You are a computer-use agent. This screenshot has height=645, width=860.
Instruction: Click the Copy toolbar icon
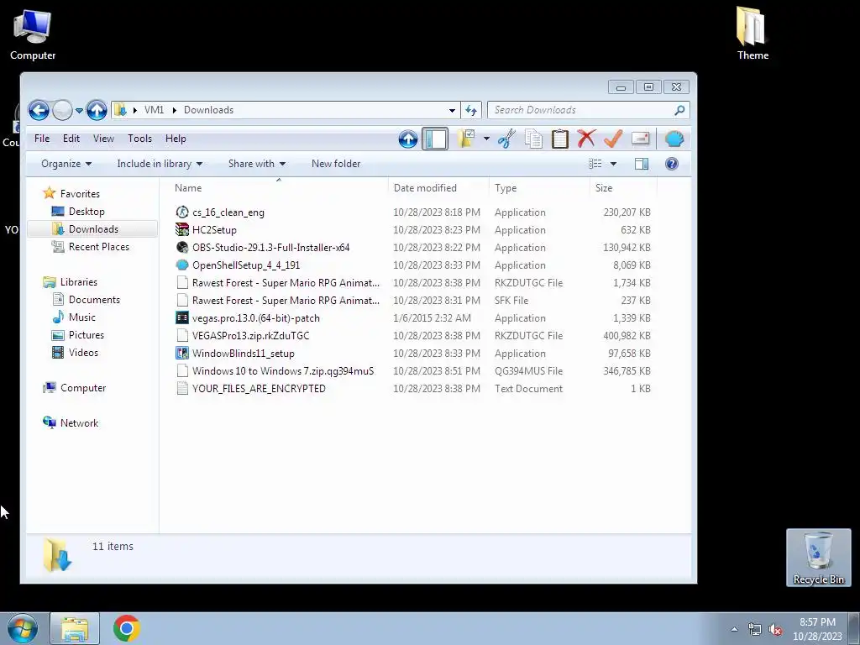coord(533,139)
